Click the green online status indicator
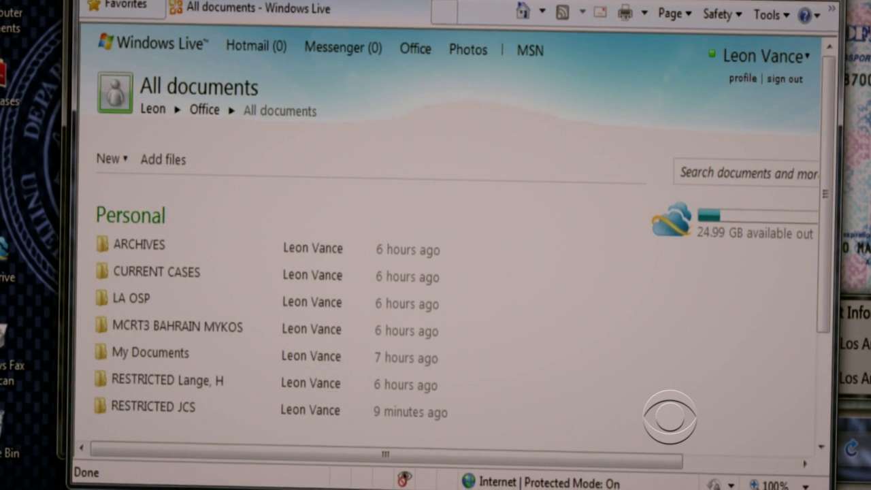This screenshot has width=871, height=490. 712,53
